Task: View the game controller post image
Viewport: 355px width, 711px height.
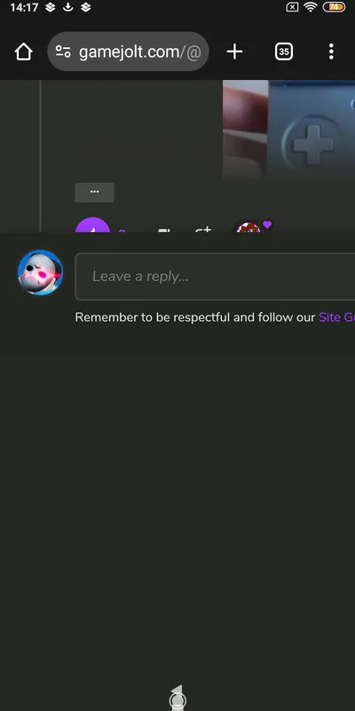Action: (x=289, y=130)
